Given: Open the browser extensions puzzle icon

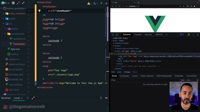Looking at the screenshot, I should [x=187, y=6].
